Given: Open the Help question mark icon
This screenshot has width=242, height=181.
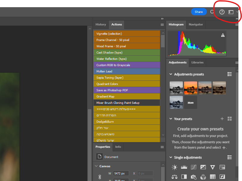Looking at the screenshot, I should (222, 12).
